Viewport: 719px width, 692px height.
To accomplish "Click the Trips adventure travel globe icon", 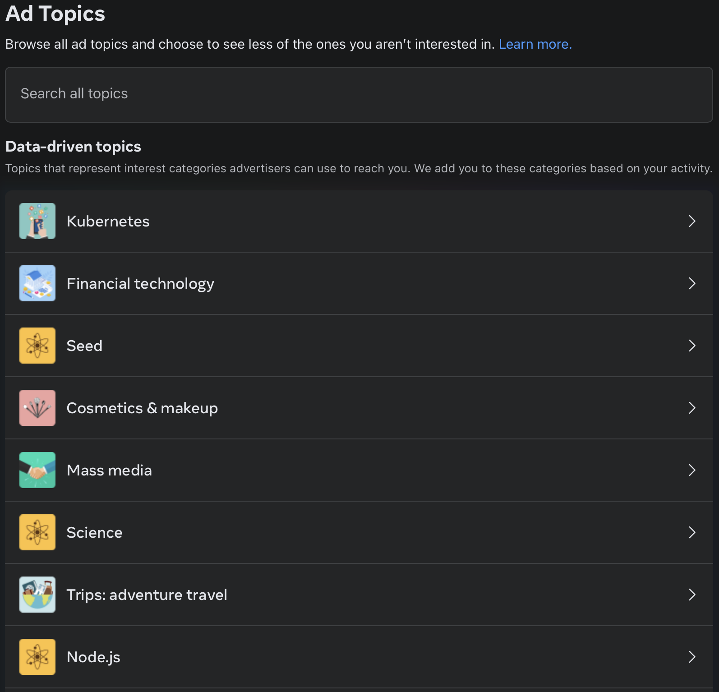I will coord(37,595).
